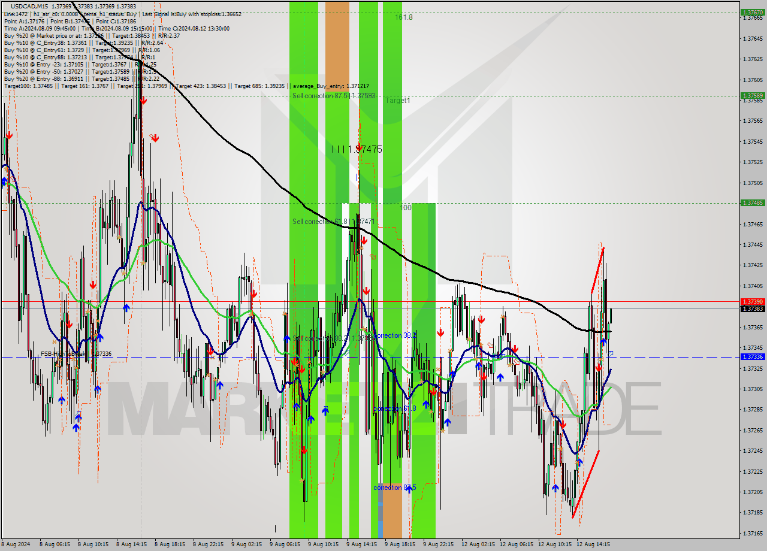Click the 'Last Signal is:Buy with stoploss' line
This screenshot has width=767, height=551.
pos(122,14)
